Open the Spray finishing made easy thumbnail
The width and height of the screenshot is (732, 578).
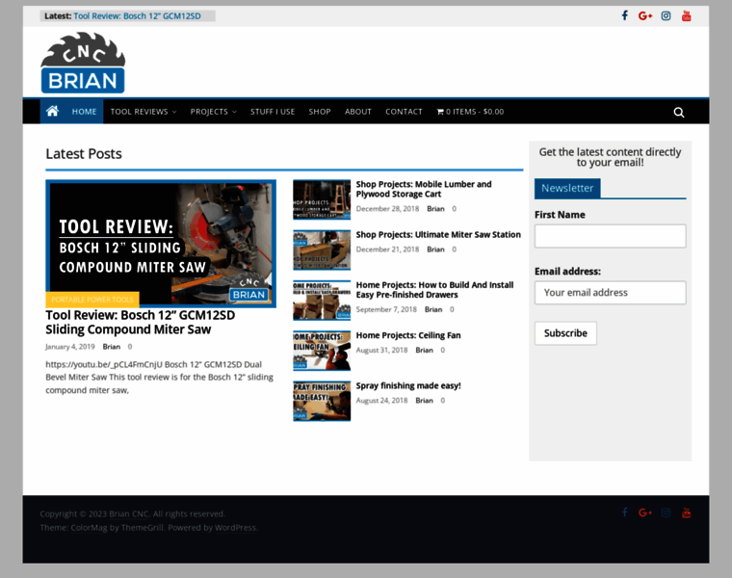322,401
